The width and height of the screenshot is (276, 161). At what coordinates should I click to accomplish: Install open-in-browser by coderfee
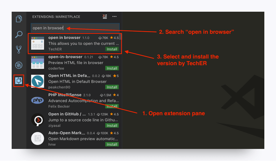point(112,68)
